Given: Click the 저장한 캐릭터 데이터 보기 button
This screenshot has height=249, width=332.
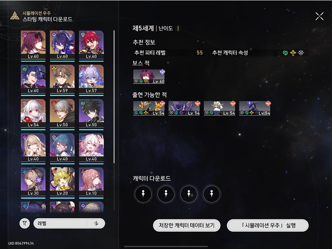Looking at the screenshot, I should pos(187,225).
